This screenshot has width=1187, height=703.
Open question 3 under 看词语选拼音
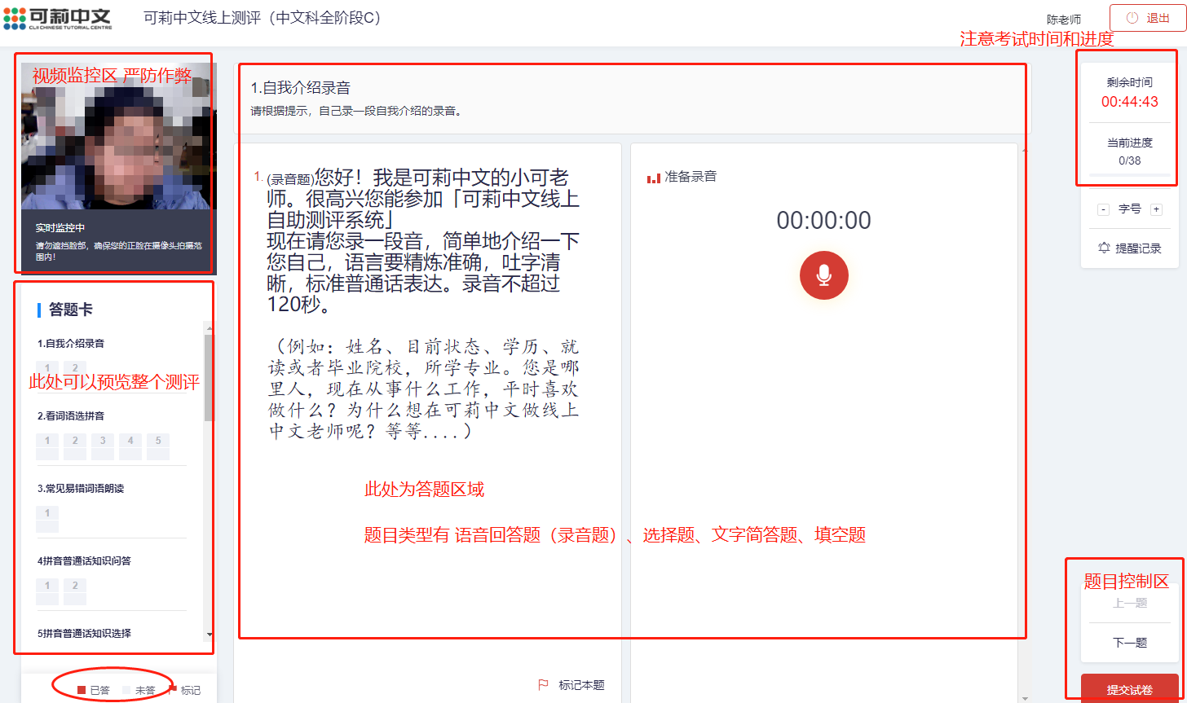pos(102,441)
